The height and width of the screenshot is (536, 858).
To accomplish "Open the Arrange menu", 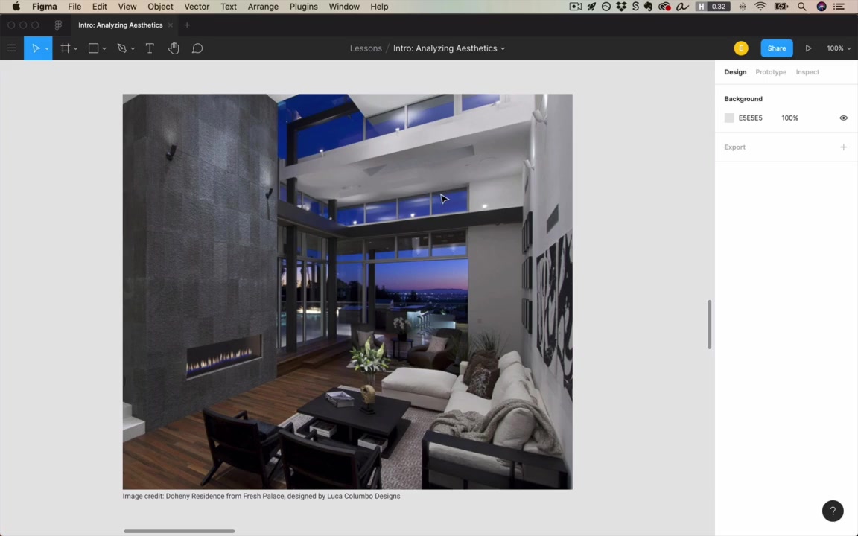I will click(263, 7).
